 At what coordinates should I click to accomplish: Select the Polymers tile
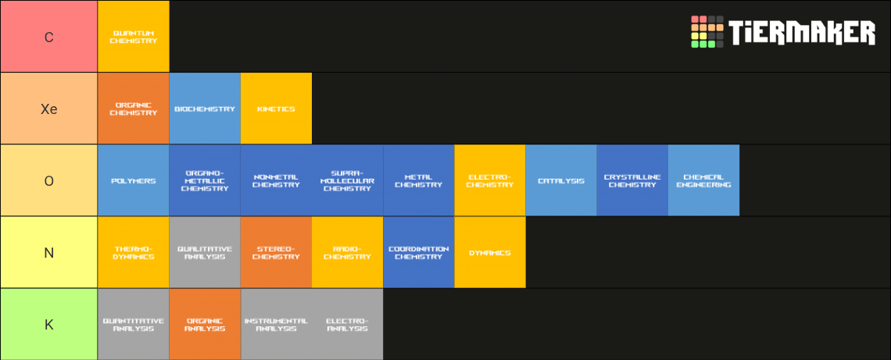134,180
